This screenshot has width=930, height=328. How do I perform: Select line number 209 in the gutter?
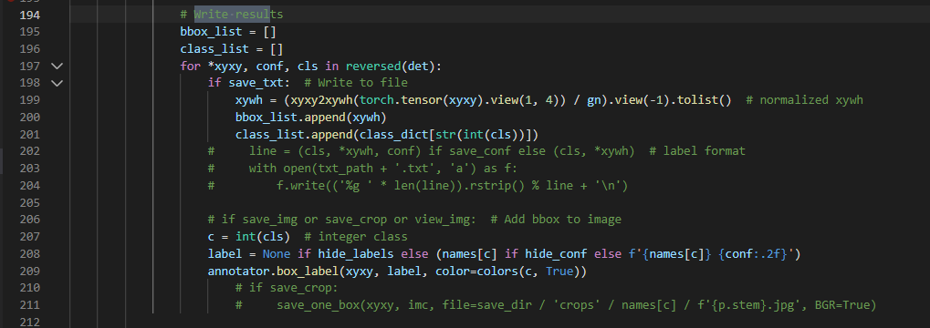[29, 272]
